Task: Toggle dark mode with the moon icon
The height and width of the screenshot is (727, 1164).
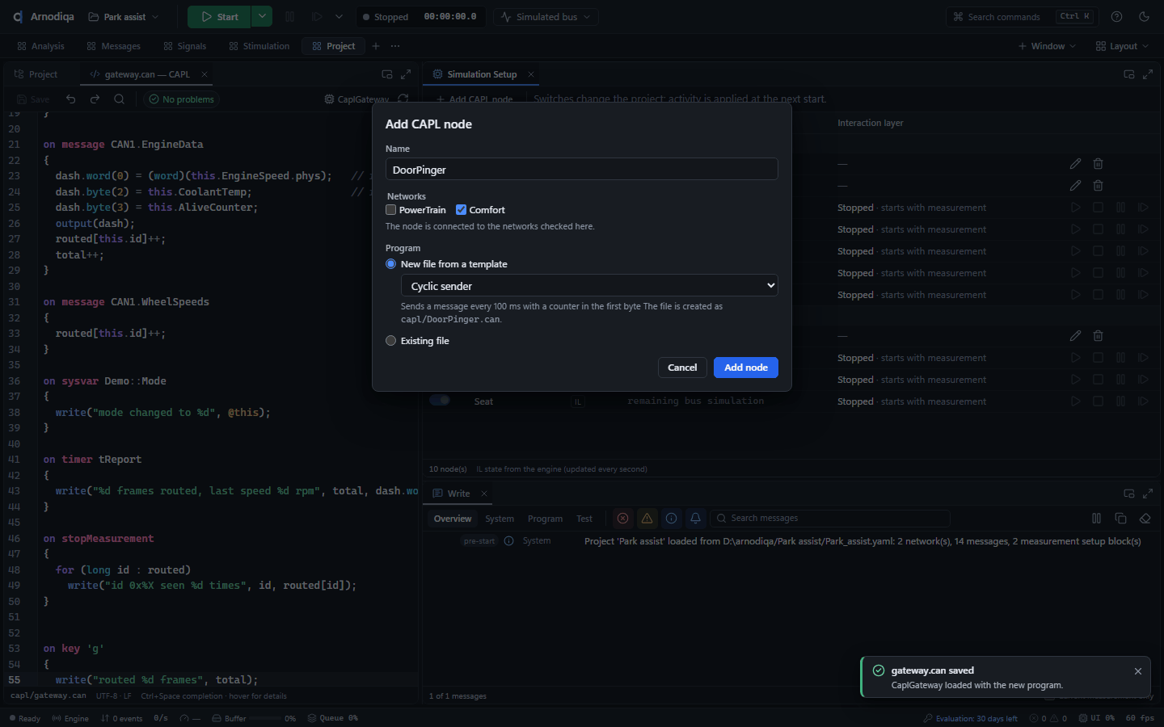Action: 1144,16
